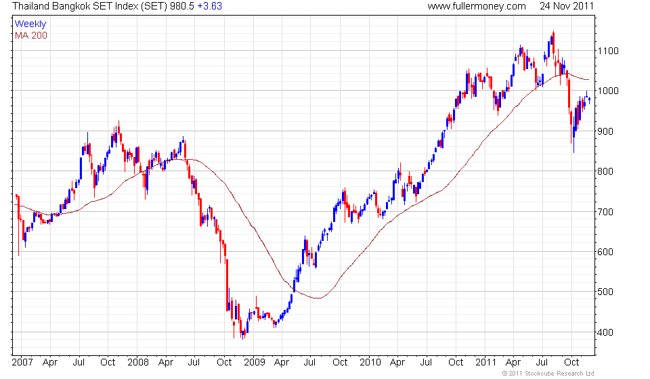This screenshot has width=650, height=379.
Task: Click the chart title 'Thailand Bangkok SET Index (SET)'
Action: click(89, 6)
